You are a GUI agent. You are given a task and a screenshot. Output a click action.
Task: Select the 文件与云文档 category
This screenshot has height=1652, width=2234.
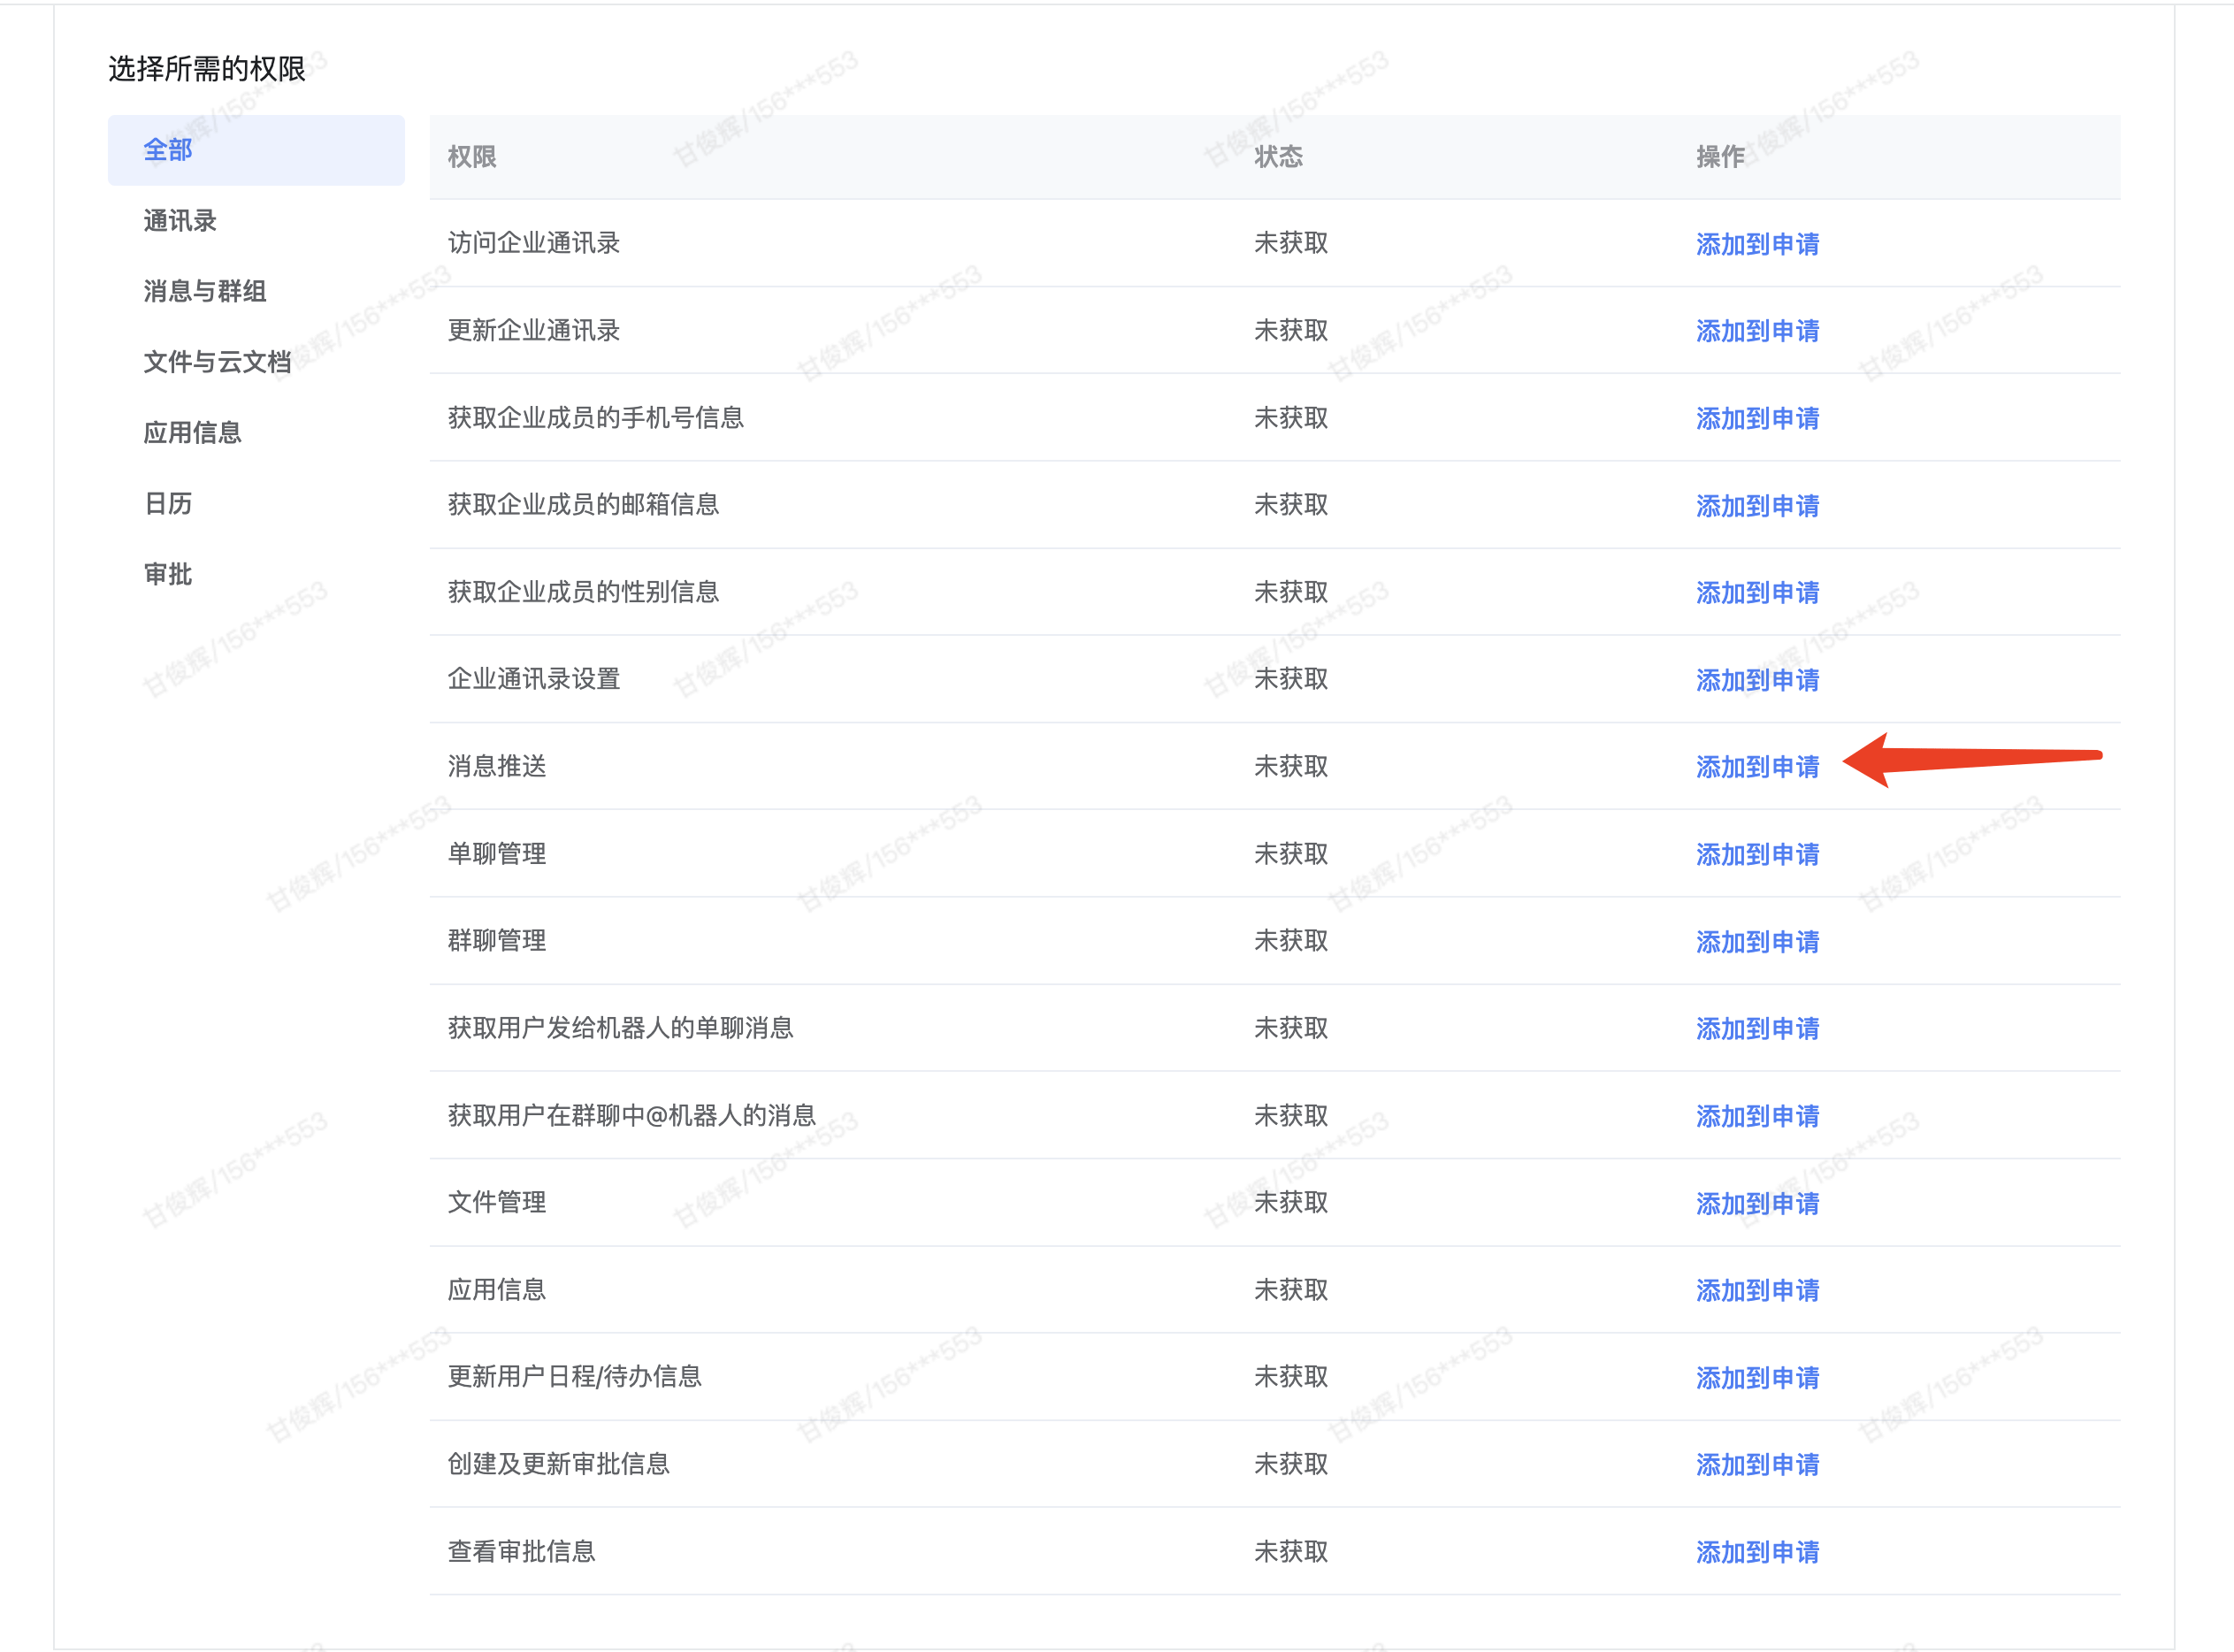[x=217, y=362]
